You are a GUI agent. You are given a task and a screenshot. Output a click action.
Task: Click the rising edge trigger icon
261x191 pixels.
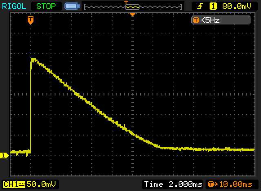200,7
